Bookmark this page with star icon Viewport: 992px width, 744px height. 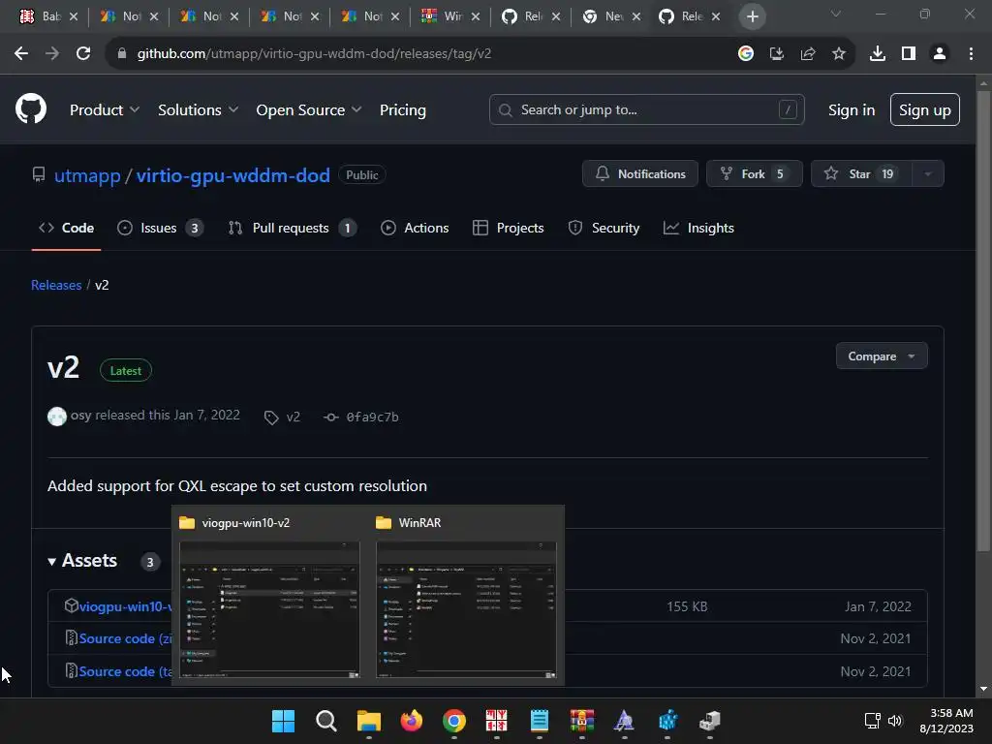coord(839,54)
